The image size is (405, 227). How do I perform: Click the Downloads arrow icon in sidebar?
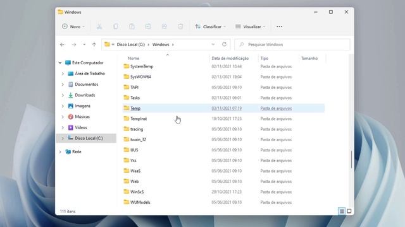click(x=70, y=95)
